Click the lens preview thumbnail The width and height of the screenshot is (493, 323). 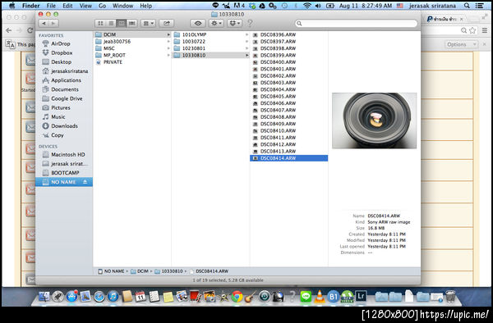tap(374, 121)
